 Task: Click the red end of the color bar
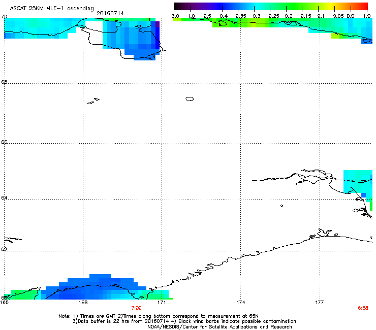tap(362, 7)
